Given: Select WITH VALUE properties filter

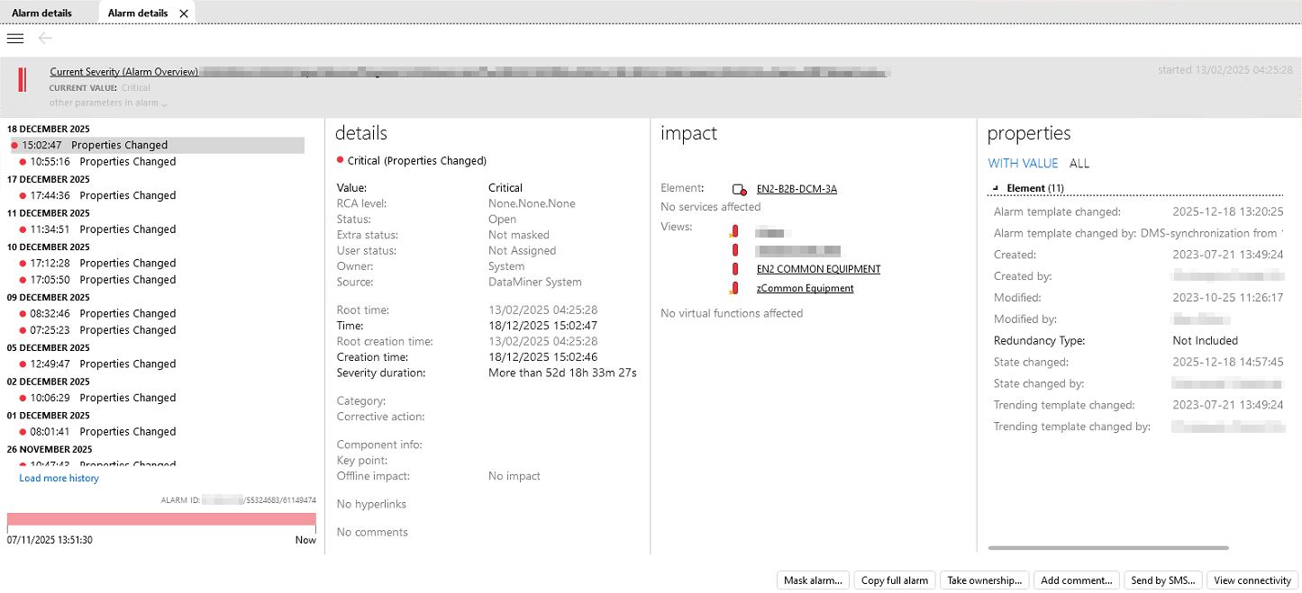Looking at the screenshot, I should 1023,164.
